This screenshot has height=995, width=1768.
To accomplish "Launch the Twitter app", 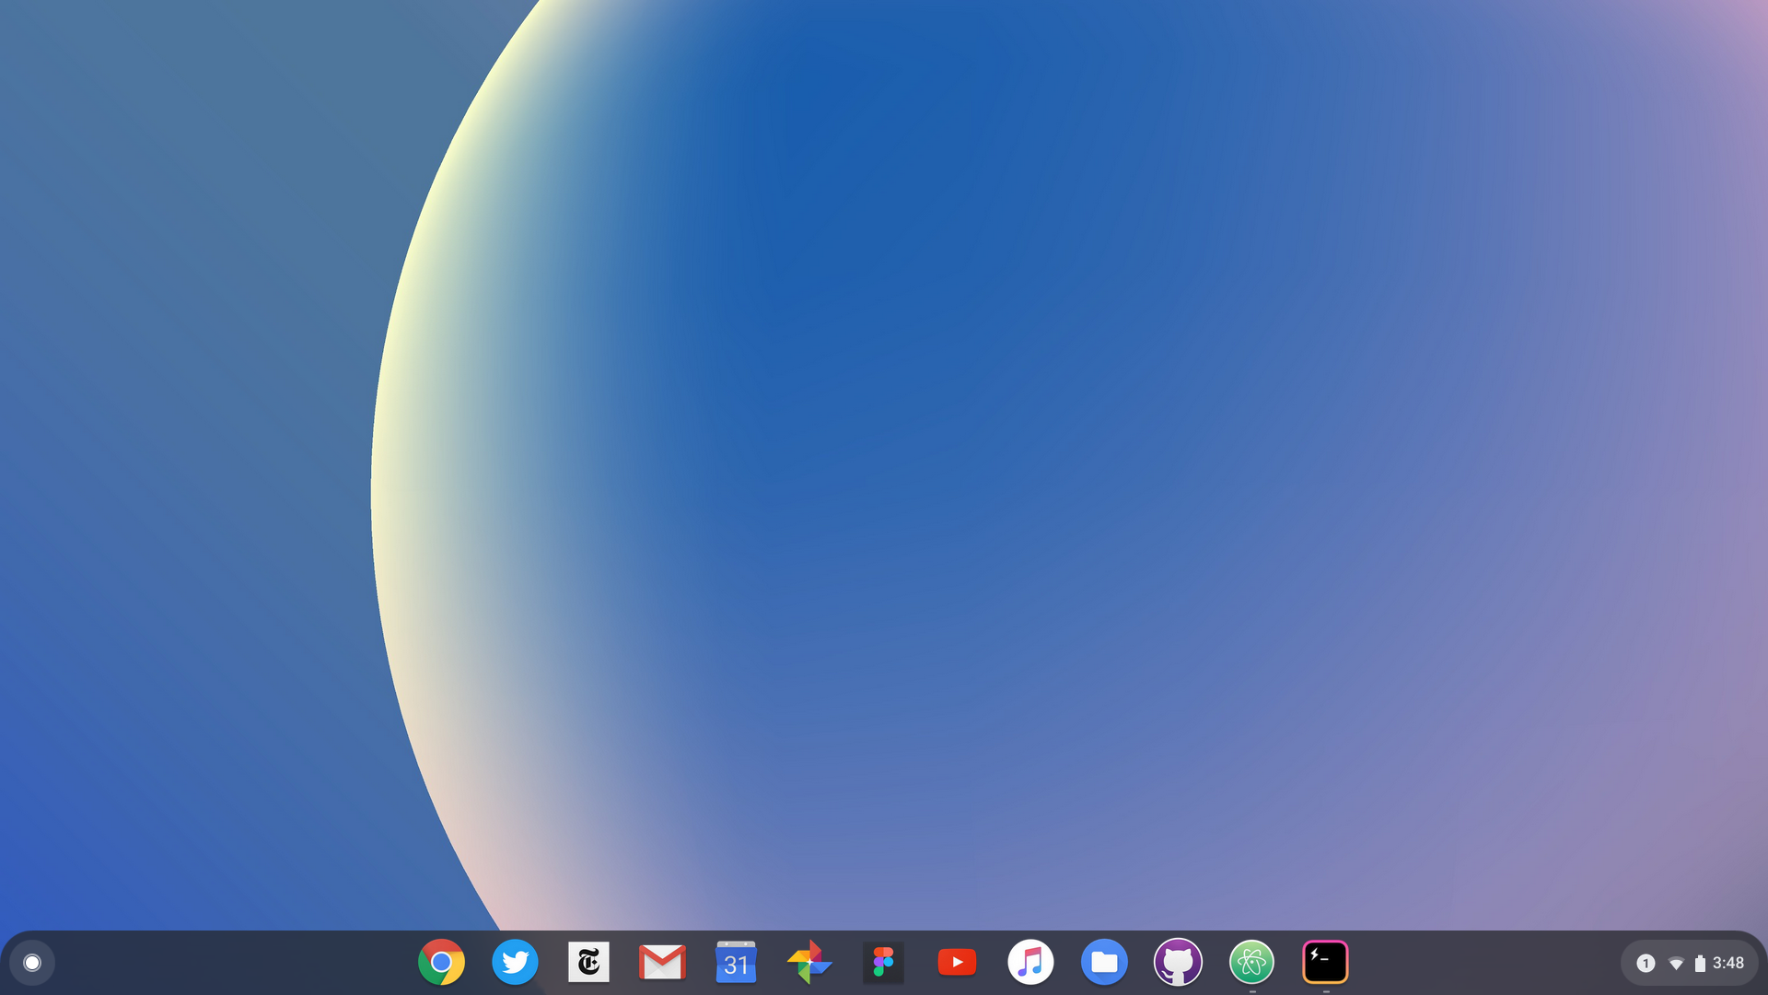I will point(515,962).
